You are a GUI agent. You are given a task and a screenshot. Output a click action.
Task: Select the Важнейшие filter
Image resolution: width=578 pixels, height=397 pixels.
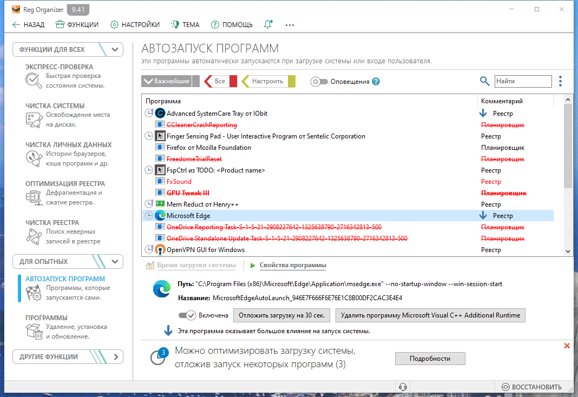point(170,81)
